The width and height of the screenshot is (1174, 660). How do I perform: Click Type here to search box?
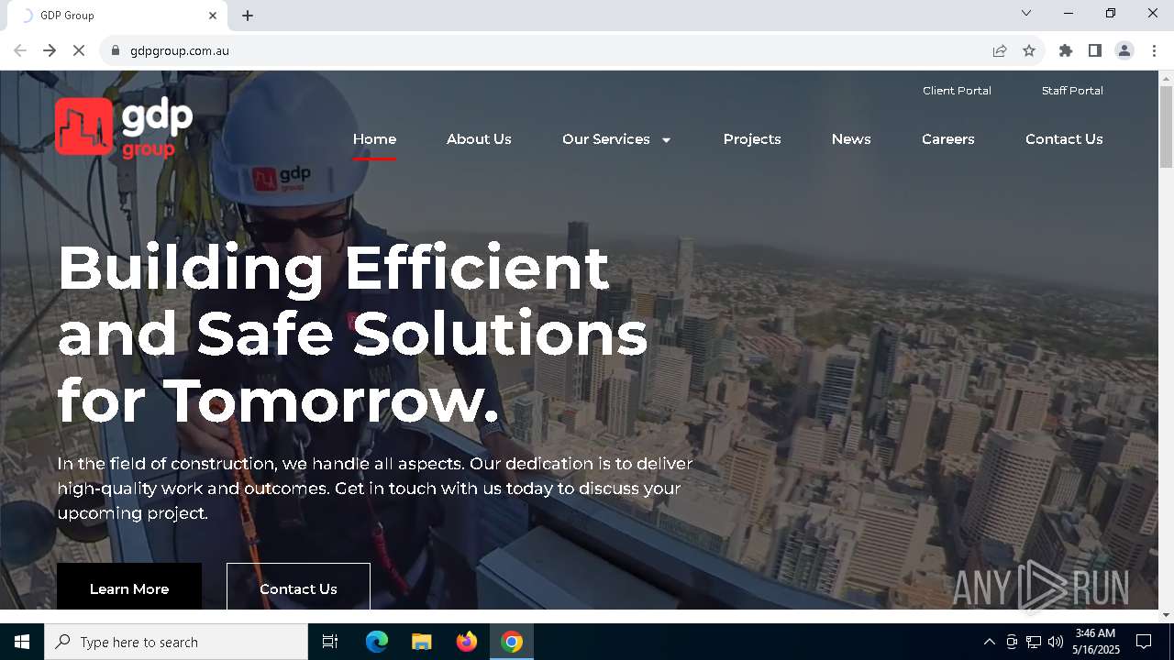point(176,642)
